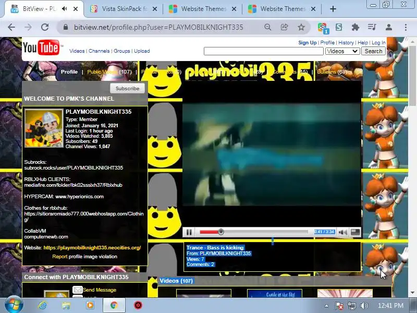The height and width of the screenshot is (313, 417).
Task: Open the teal S extension icon
Action: click(339, 27)
